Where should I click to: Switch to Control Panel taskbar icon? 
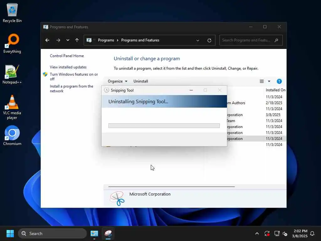94,233
